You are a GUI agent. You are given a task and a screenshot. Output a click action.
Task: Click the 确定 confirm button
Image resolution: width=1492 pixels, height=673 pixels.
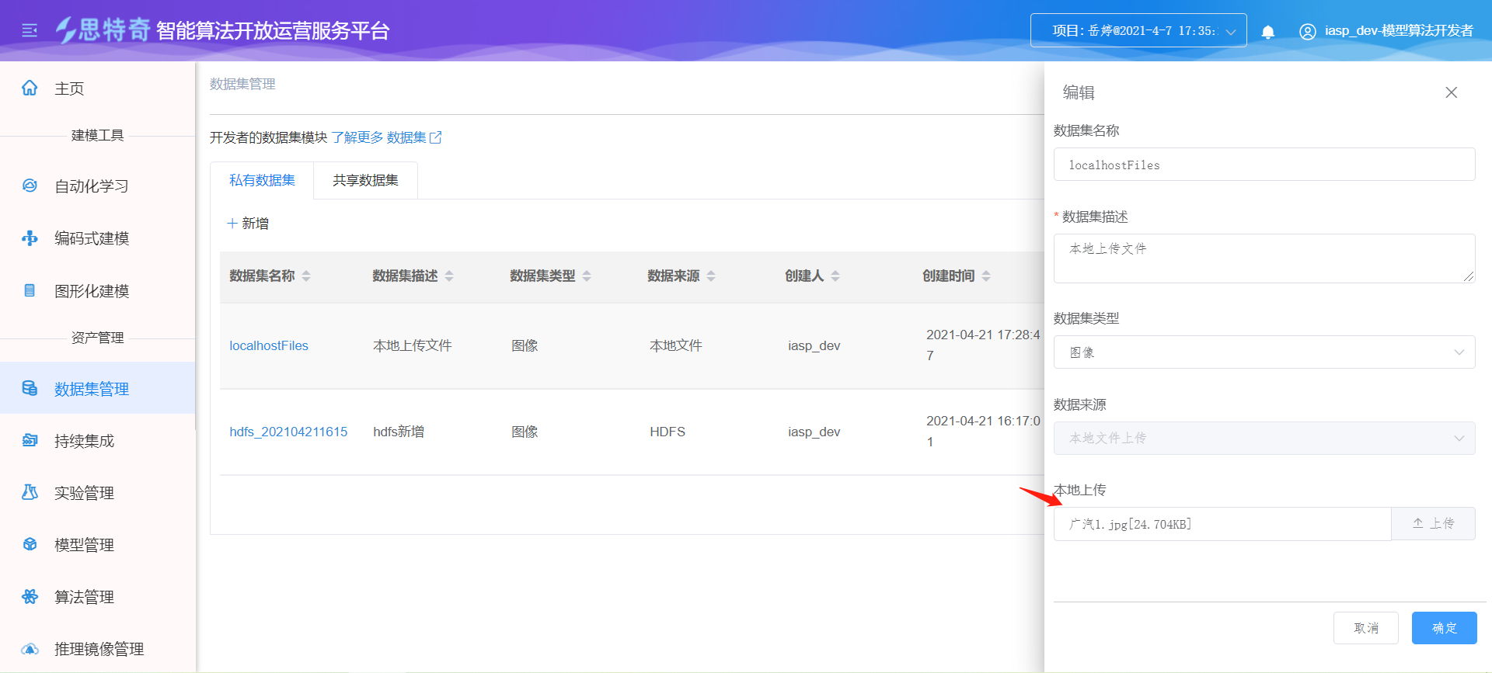1444,628
